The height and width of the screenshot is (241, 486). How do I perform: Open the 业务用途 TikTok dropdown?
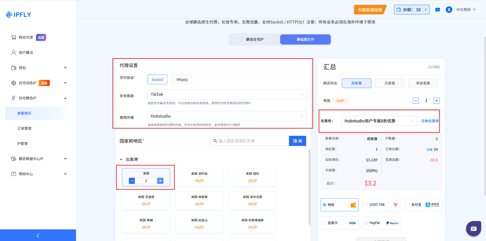[227, 94]
